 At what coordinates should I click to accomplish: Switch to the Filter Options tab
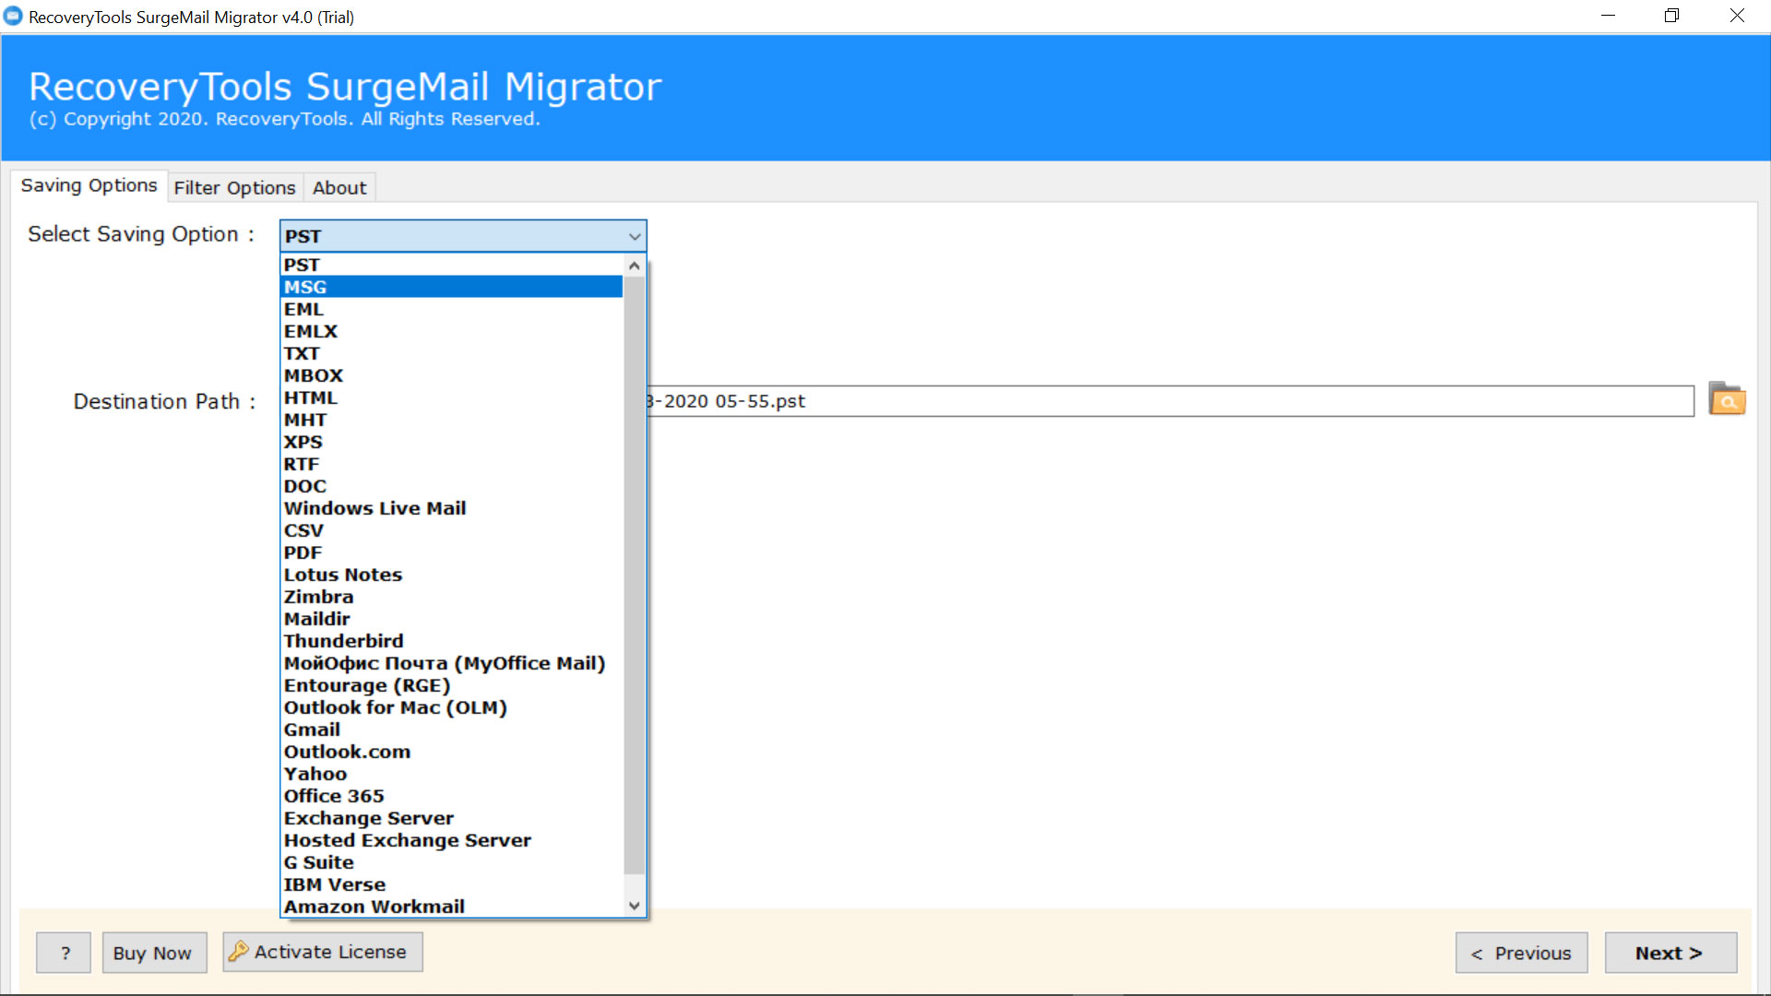click(x=235, y=187)
